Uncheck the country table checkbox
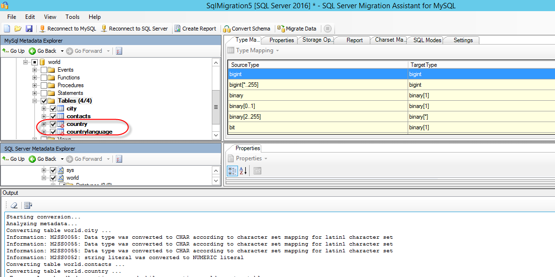This screenshot has height=277, width=555. (53, 124)
